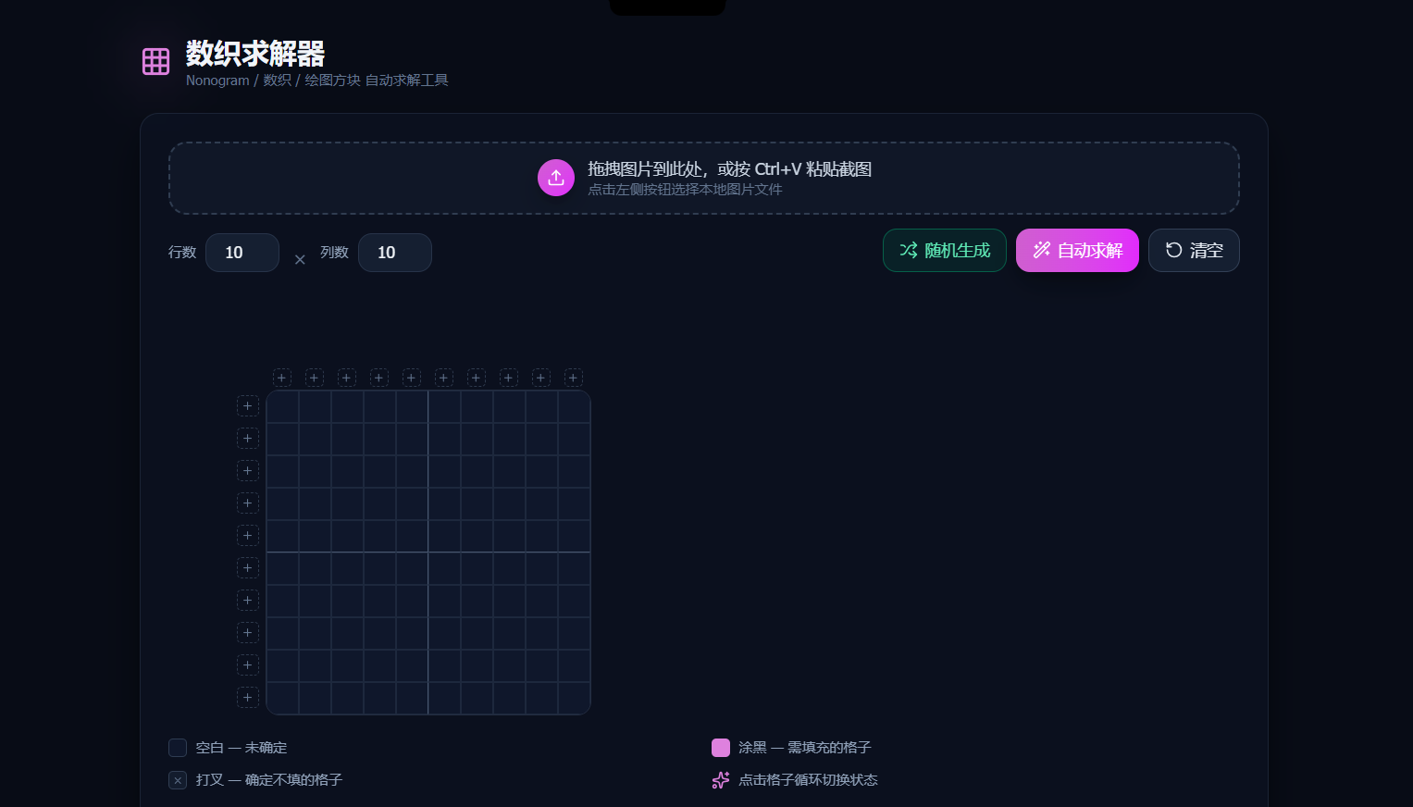Add a clue above column 6
The image size is (1413, 807).
444,378
